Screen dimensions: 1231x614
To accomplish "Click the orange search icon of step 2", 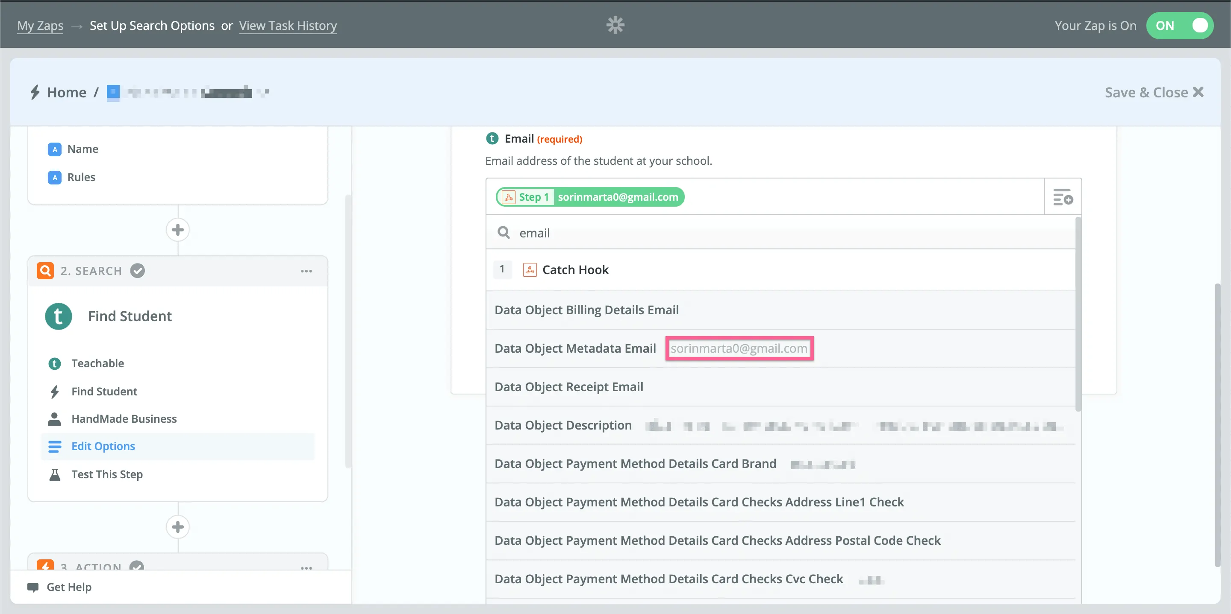I will point(45,271).
